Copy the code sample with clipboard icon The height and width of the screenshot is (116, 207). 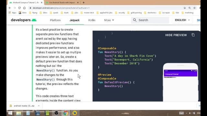tap(193, 35)
